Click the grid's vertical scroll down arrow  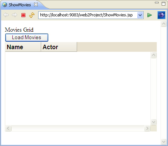click(x=153, y=122)
